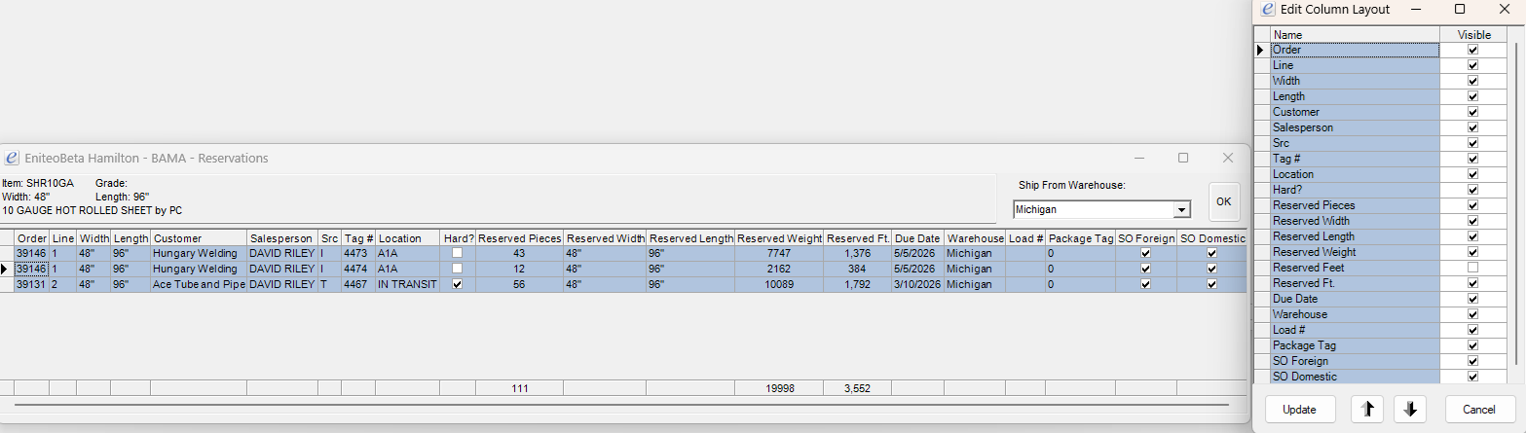Toggle Hard? checkbox for tag 4467
Screen dimensions: 1526x433
(457, 285)
